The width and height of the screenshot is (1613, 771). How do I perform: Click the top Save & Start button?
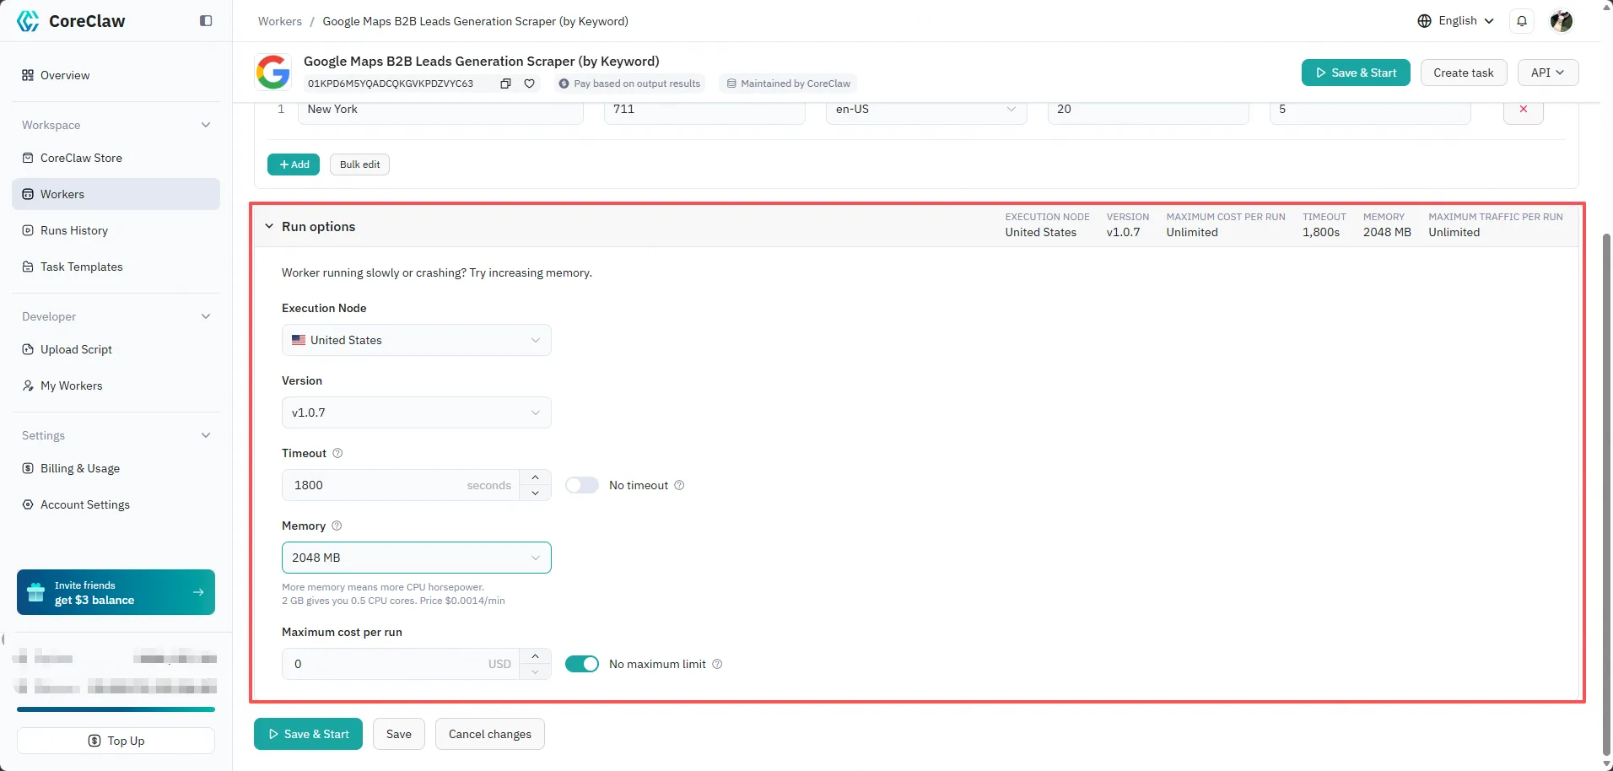(1356, 73)
